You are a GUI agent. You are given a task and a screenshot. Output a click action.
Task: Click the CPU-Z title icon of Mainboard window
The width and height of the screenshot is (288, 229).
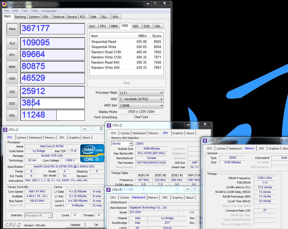point(108,190)
